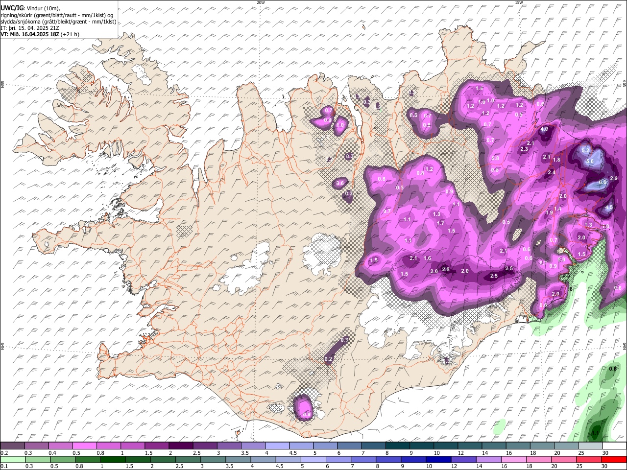Click the 4.0 snowfall value on the map
627x470 pixels.
point(544,129)
